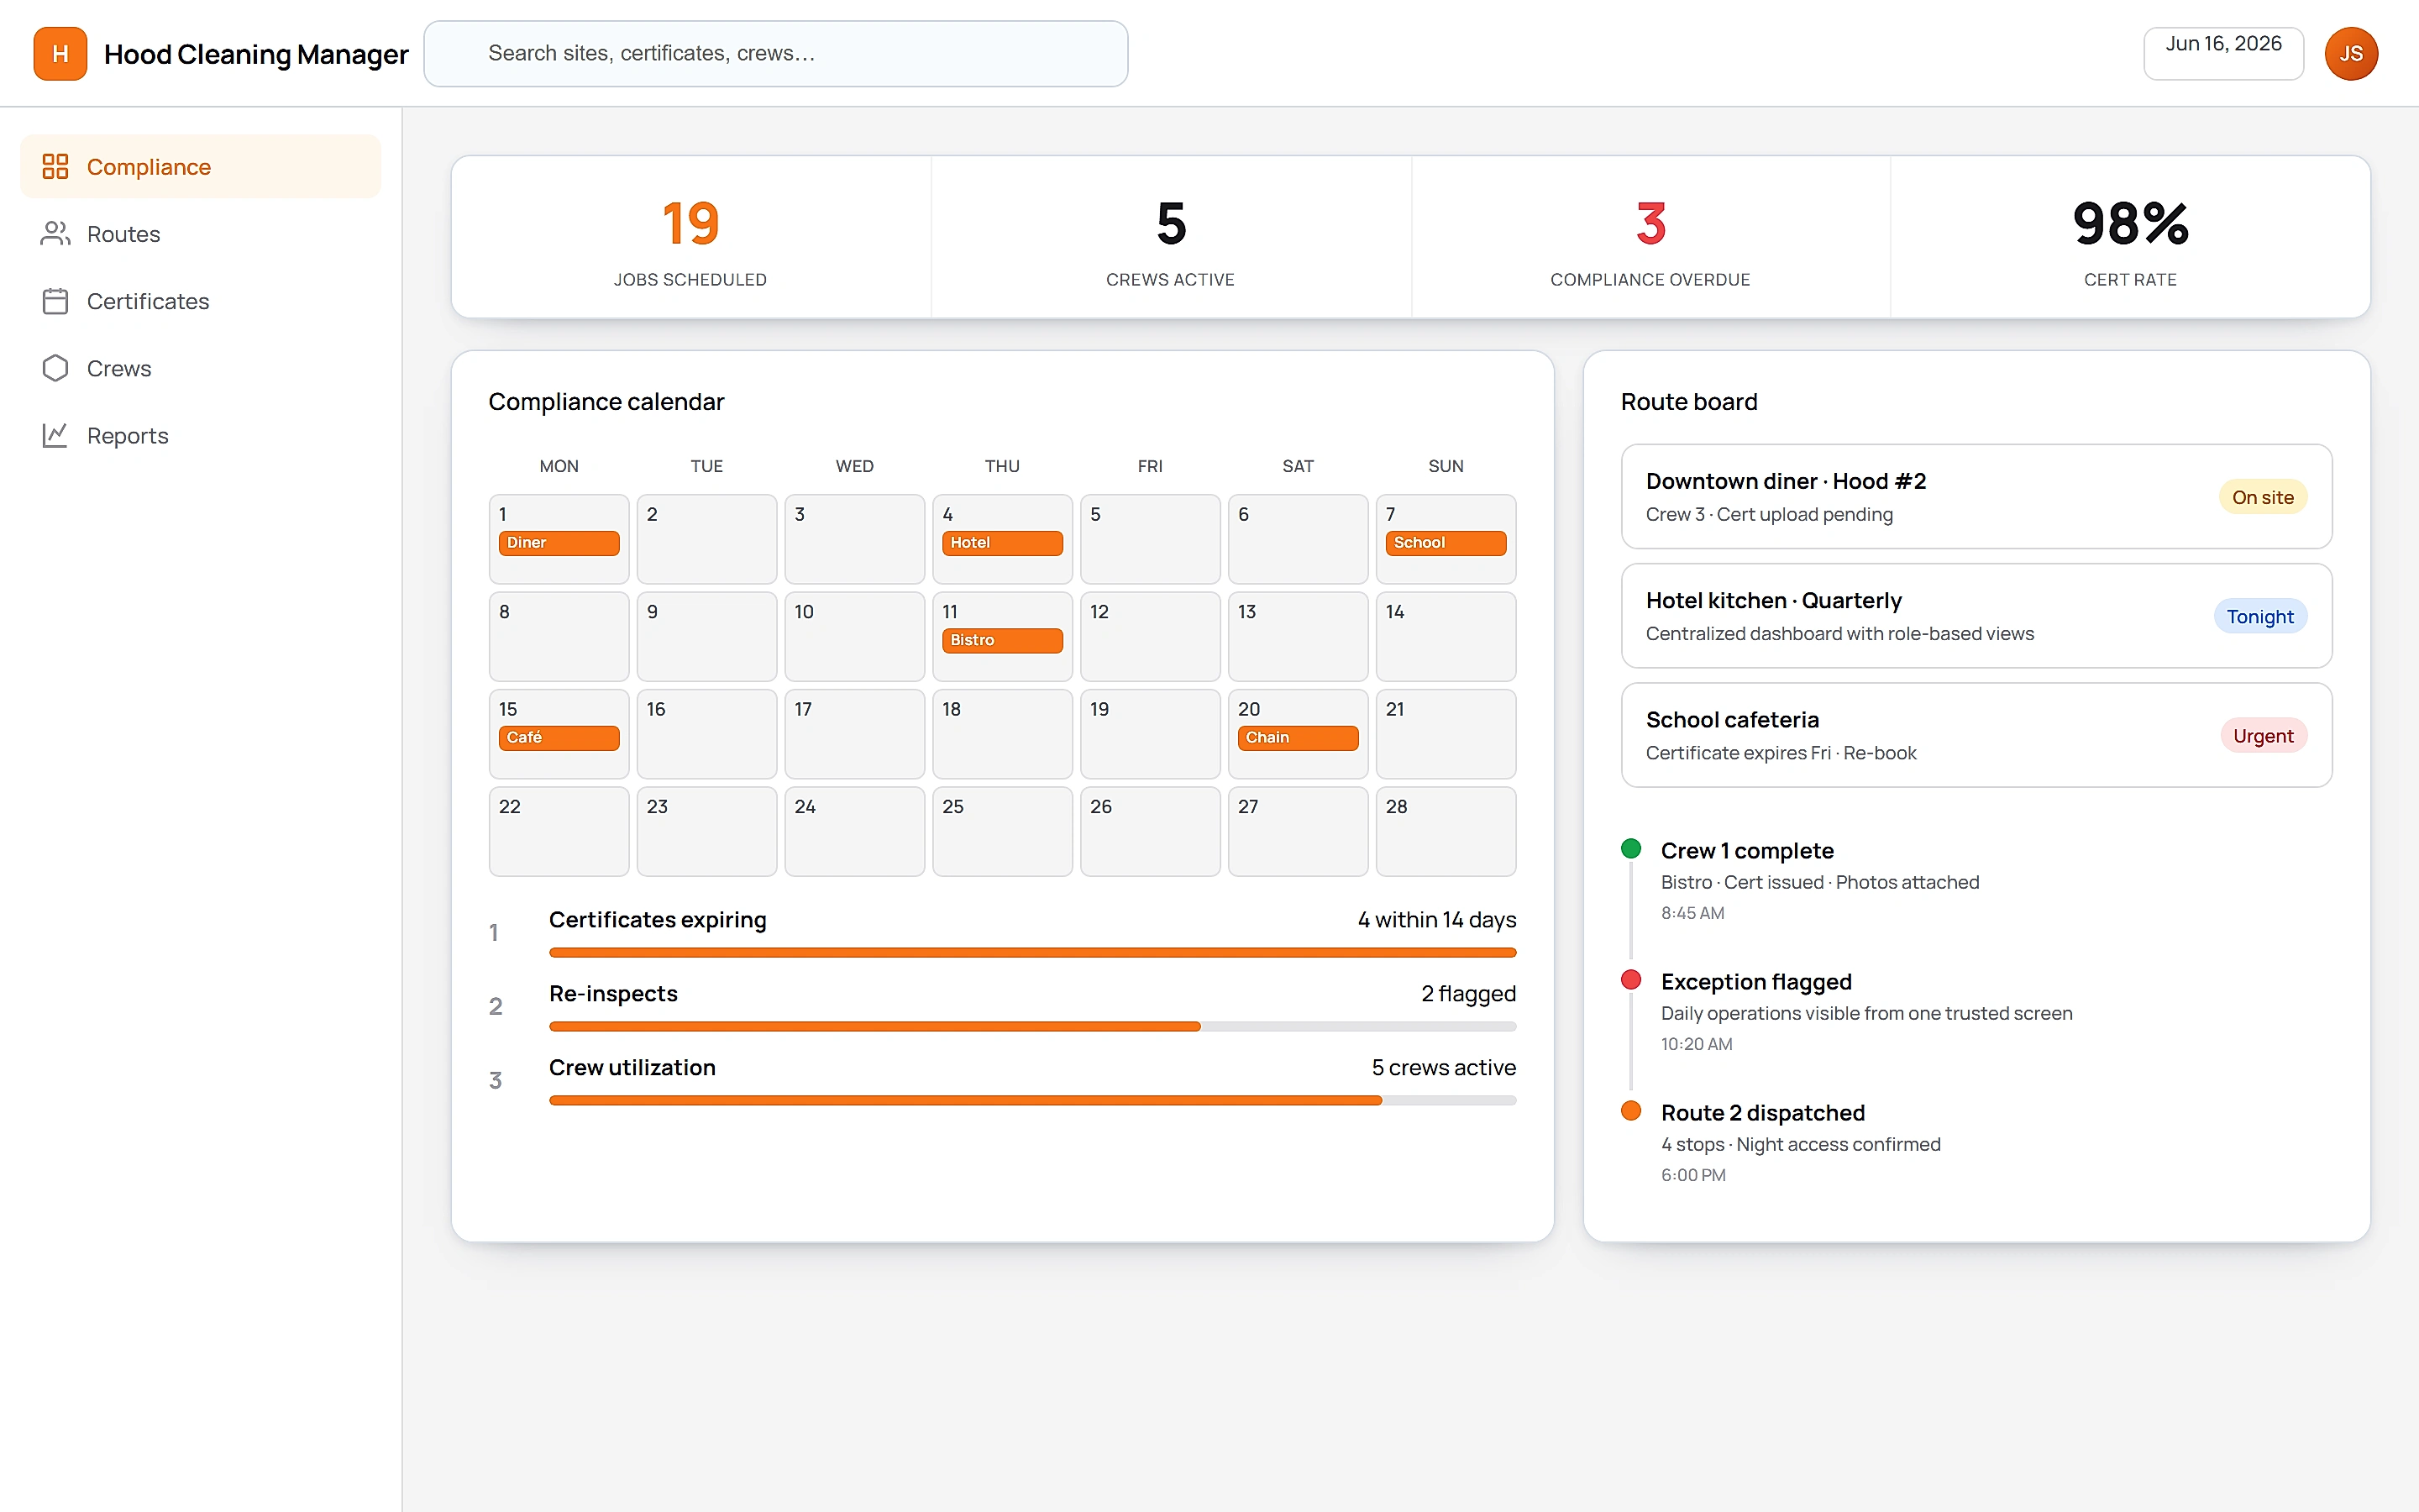Click the Tonight status badge
This screenshot has width=2419, height=1512.
tap(2259, 616)
